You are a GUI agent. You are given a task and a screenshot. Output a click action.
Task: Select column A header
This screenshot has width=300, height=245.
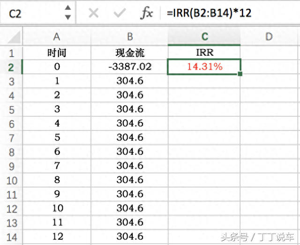tap(57, 36)
